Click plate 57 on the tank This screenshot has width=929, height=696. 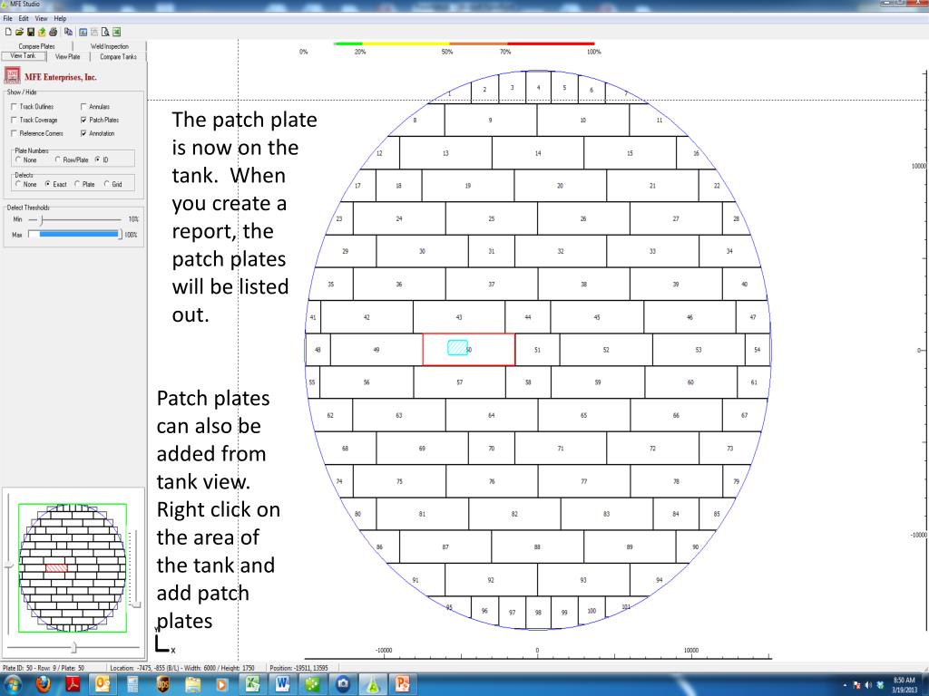(x=460, y=382)
